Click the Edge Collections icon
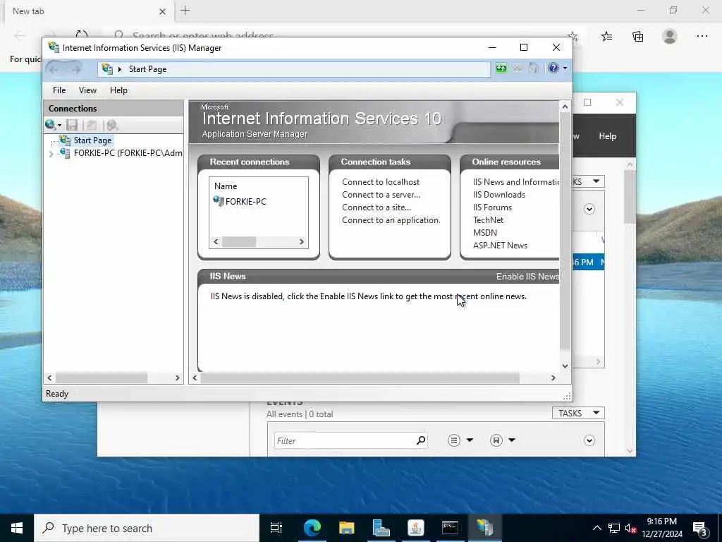This screenshot has height=542, width=722. tap(637, 37)
